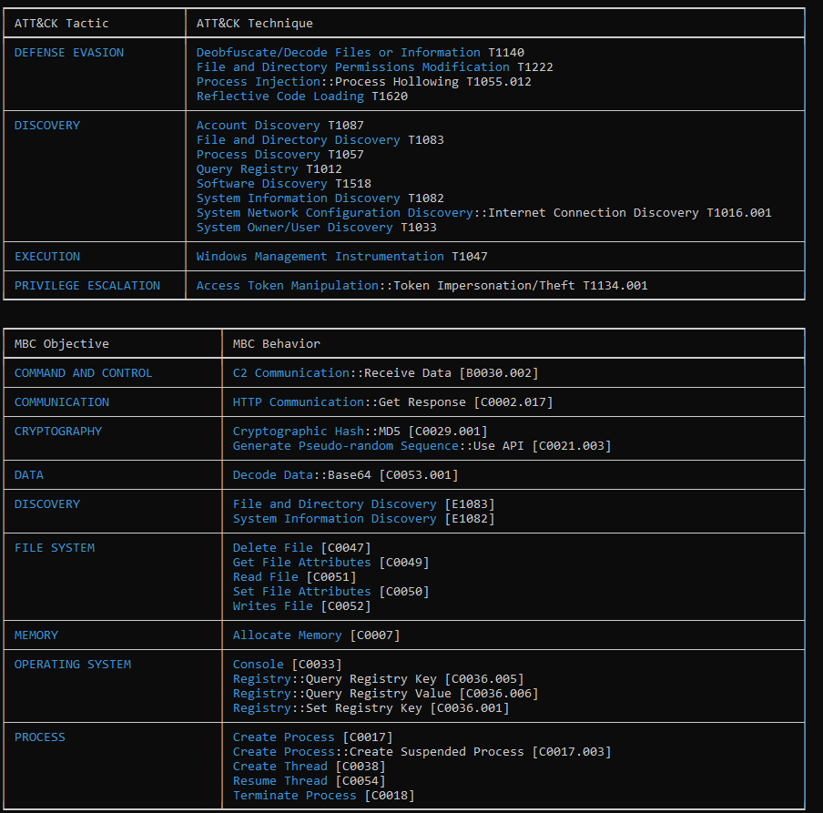Click File and Directory Discovery T1083
823x813 pixels.
(298, 140)
